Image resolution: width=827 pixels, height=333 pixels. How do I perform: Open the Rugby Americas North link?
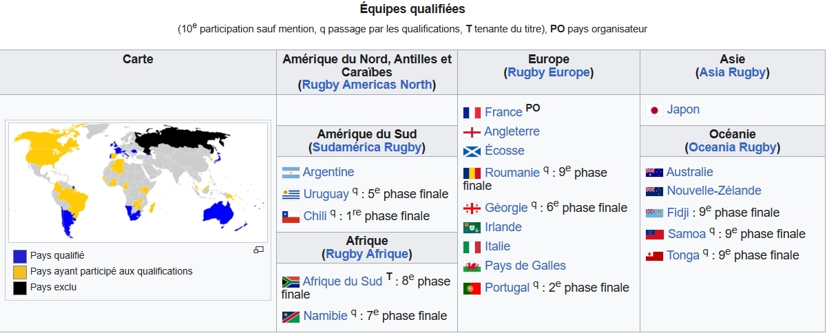tap(367, 85)
